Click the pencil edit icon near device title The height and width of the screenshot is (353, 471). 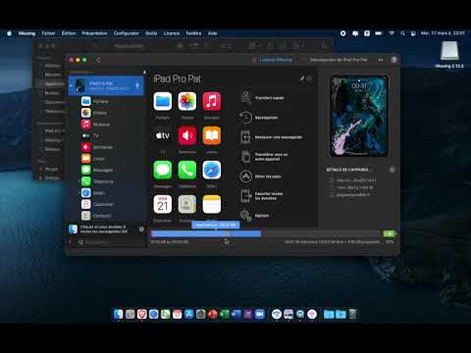[302, 78]
